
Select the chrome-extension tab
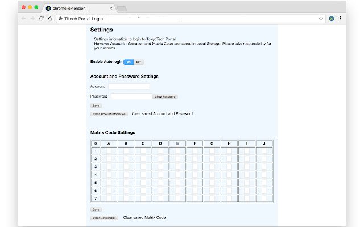79,9
